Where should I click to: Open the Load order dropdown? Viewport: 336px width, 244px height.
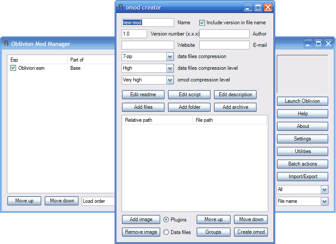[99, 201]
